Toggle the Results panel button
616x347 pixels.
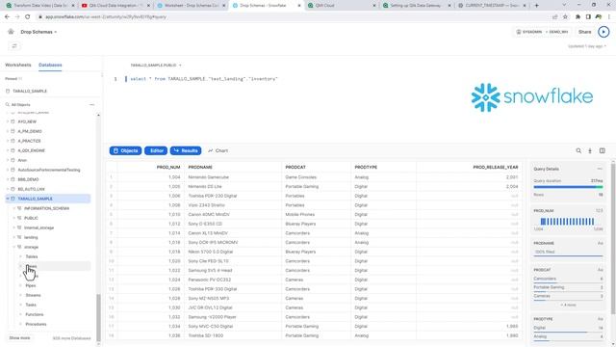186,150
